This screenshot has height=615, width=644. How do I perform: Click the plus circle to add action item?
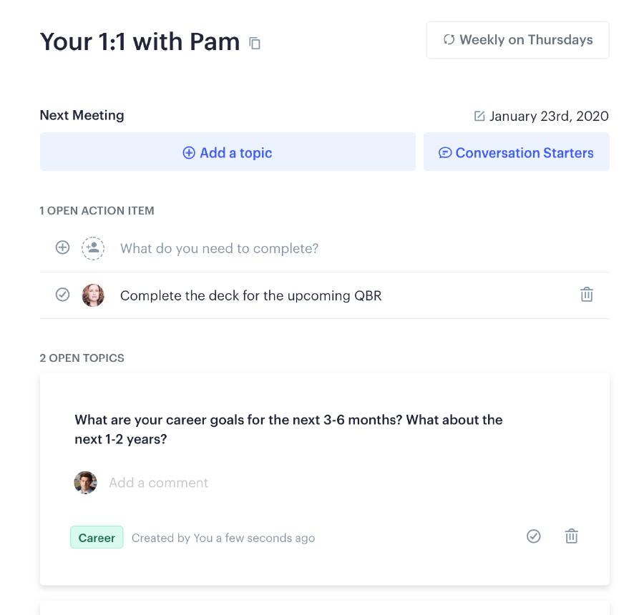[x=62, y=247]
